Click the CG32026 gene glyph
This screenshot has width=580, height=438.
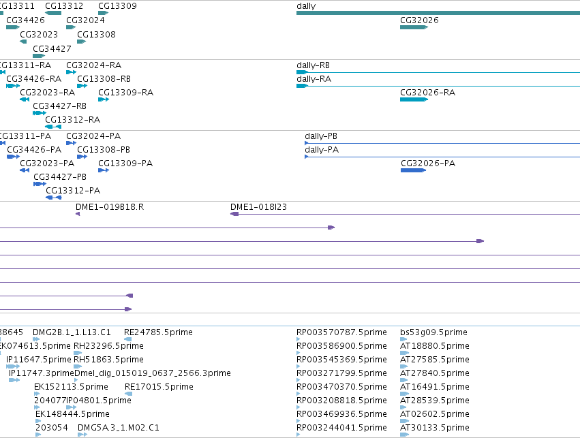pos(414,27)
